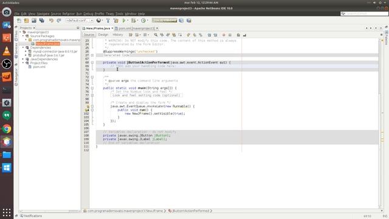Image resolution: width=389 pixels, height=219 pixels.
Task: Open Ubuntu Show Applications grid
Action: [7, 212]
